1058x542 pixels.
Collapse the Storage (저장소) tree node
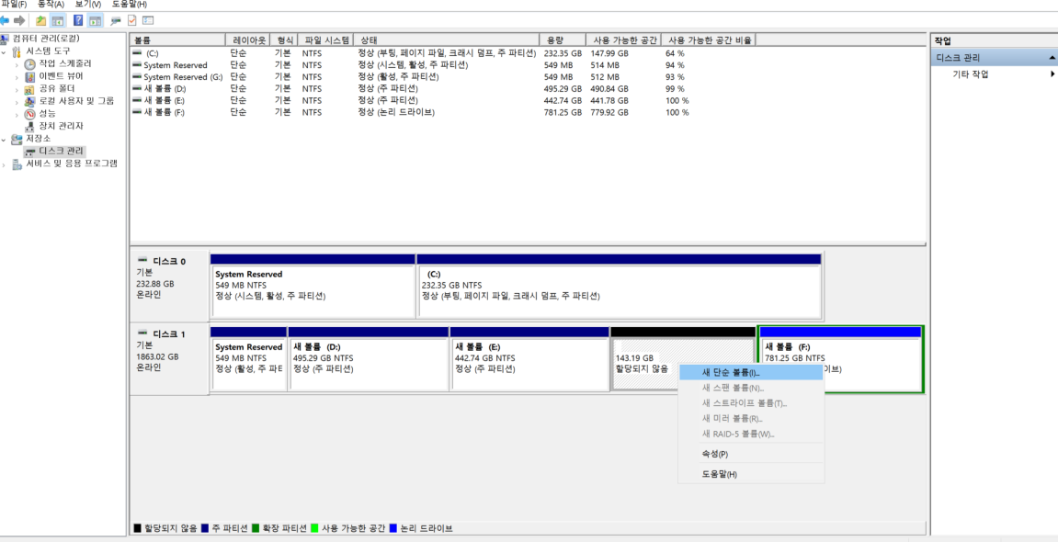coord(5,139)
